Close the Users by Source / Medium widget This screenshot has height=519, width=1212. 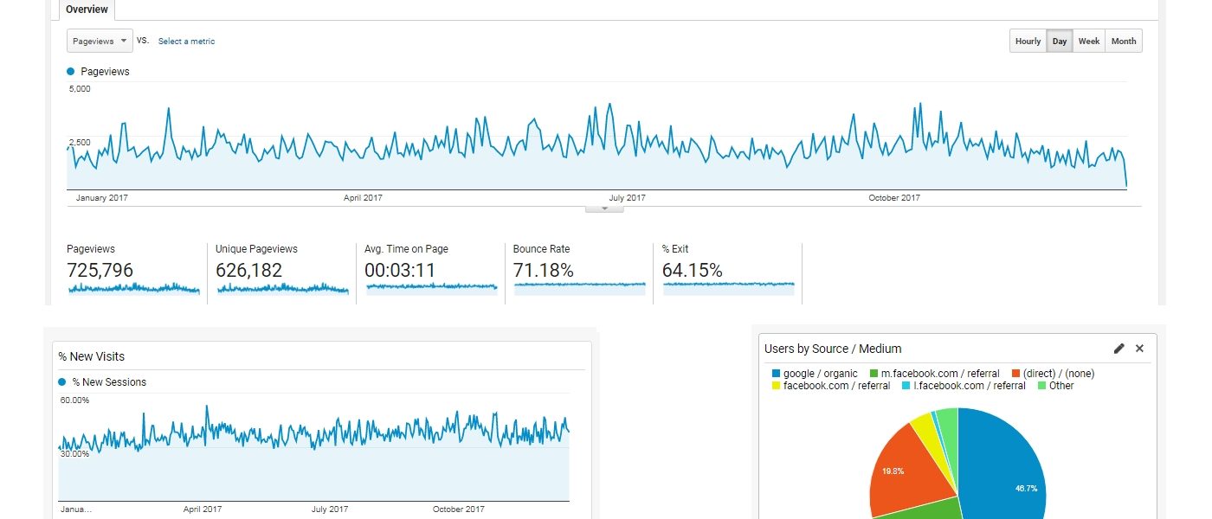(1139, 349)
